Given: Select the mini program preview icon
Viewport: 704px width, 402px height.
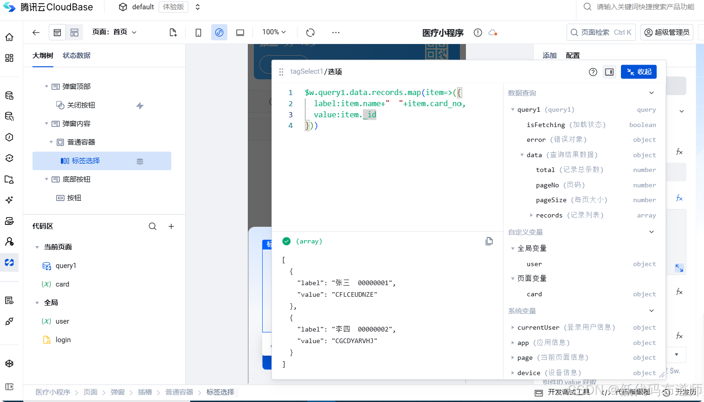Looking at the screenshot, I should coord(219,32).
